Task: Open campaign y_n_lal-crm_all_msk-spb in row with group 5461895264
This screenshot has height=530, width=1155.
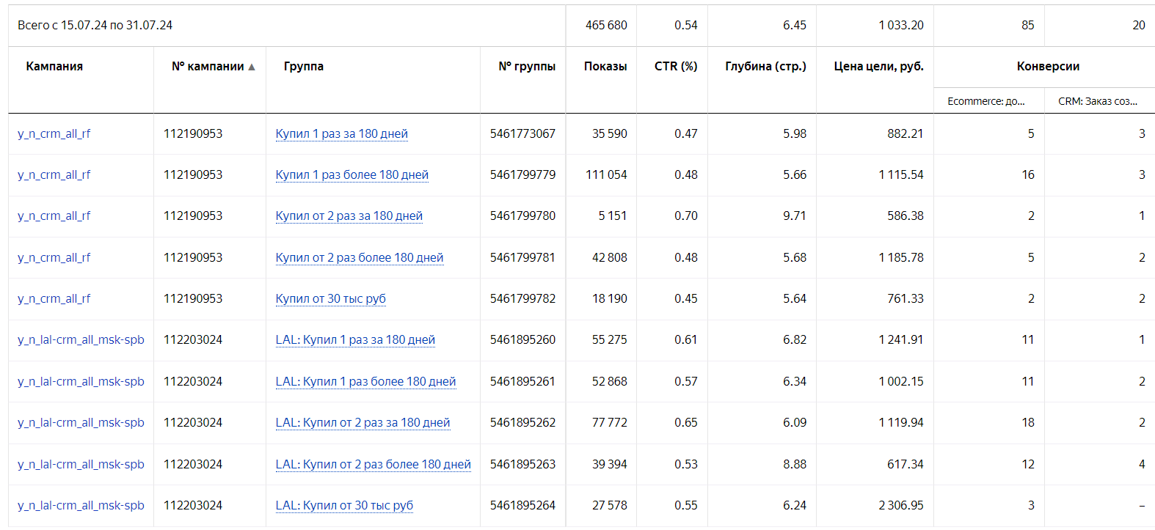Action: click(x=81, y=505)
